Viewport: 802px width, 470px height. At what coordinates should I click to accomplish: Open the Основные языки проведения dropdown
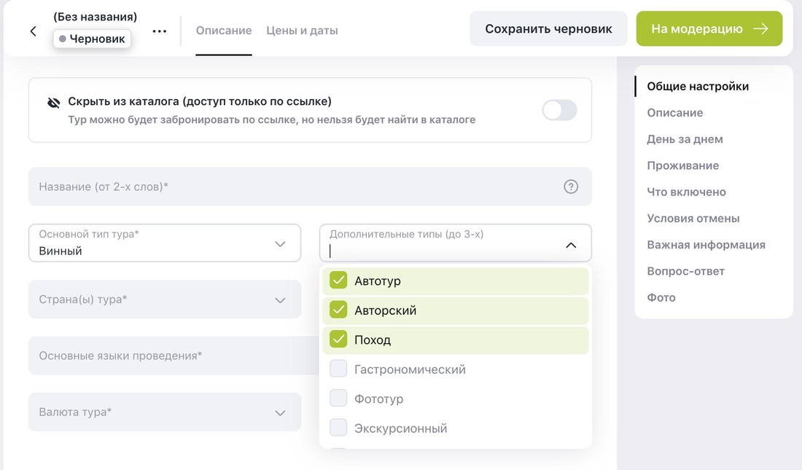174,356
